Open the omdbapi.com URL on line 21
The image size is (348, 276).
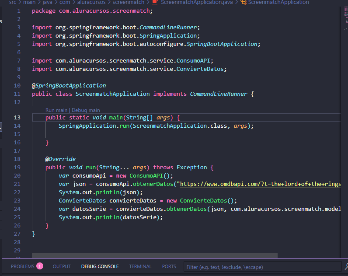click(x=260, y=184)
